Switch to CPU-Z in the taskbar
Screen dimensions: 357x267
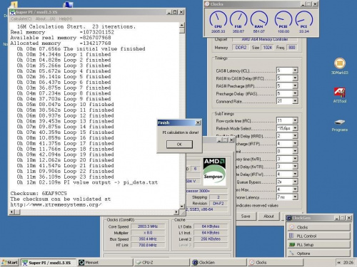click(162, 263)
